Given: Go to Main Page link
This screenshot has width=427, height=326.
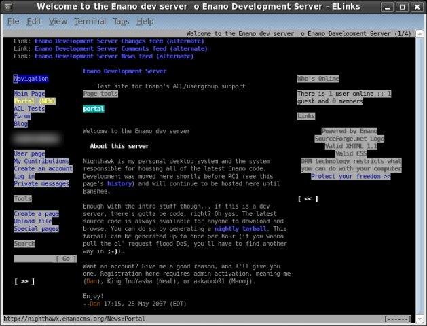Looking at the screenshot, I should point(29,94).
